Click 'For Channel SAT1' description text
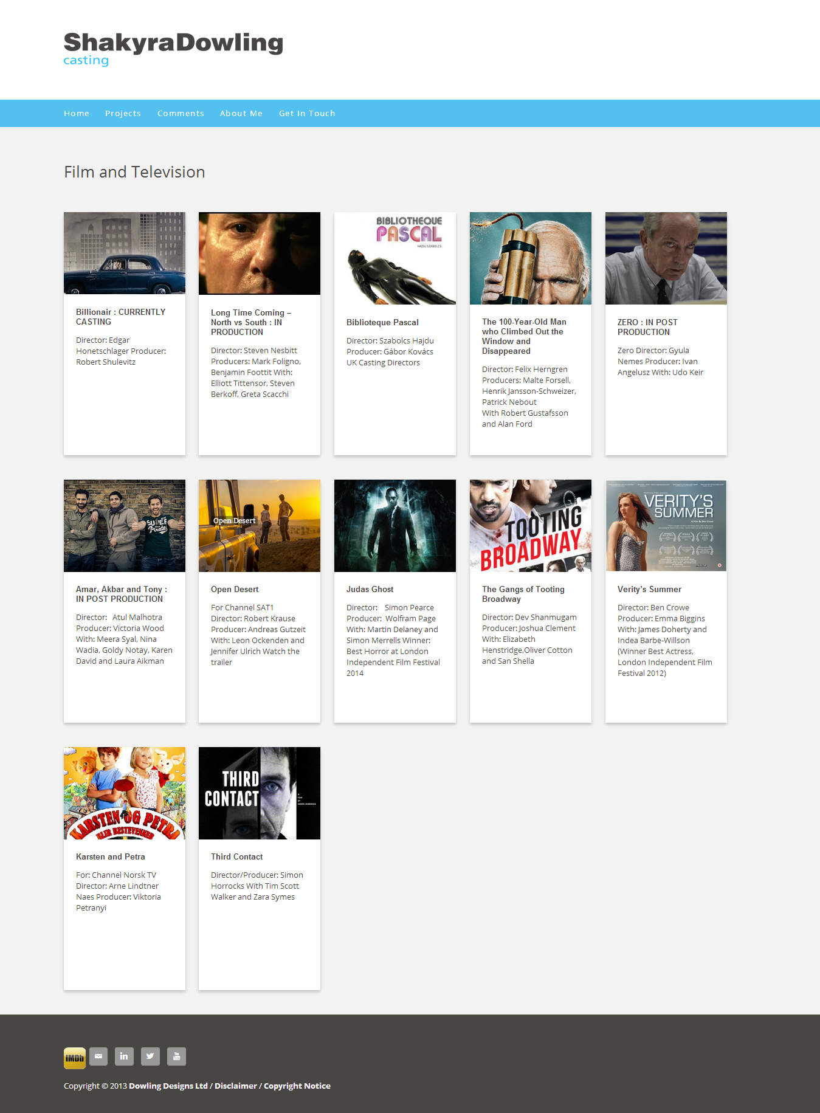820x1113 pixels. coord(258,635)
